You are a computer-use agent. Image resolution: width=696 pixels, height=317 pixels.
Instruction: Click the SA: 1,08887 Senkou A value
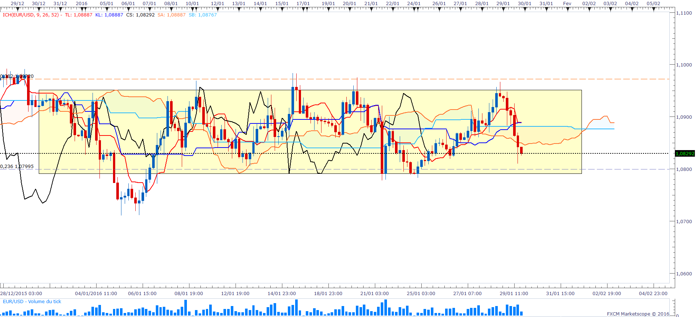[172, 15]
